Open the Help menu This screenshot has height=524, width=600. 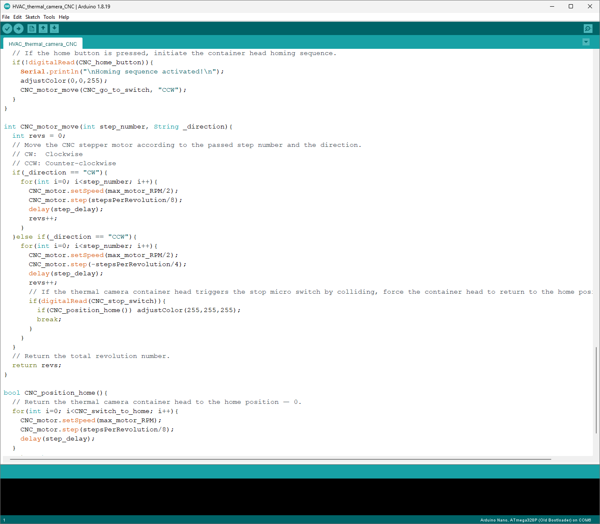coord(64,17)
